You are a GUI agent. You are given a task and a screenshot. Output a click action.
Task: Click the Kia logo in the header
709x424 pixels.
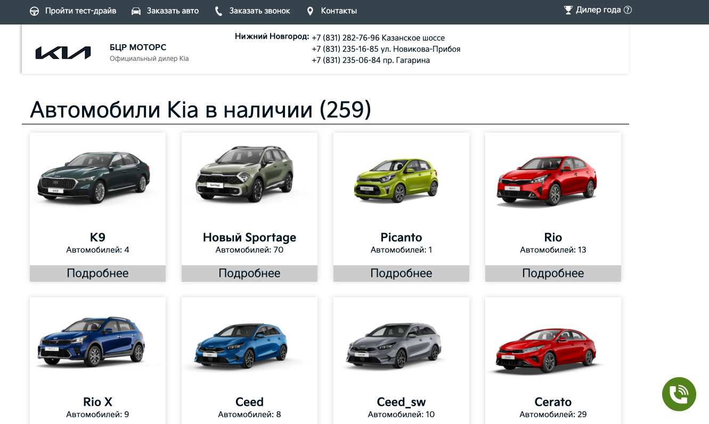[63, 53]
